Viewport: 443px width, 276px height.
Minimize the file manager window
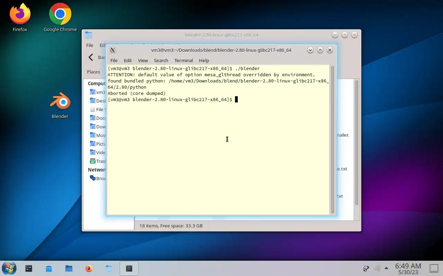(x=335, y=35)
